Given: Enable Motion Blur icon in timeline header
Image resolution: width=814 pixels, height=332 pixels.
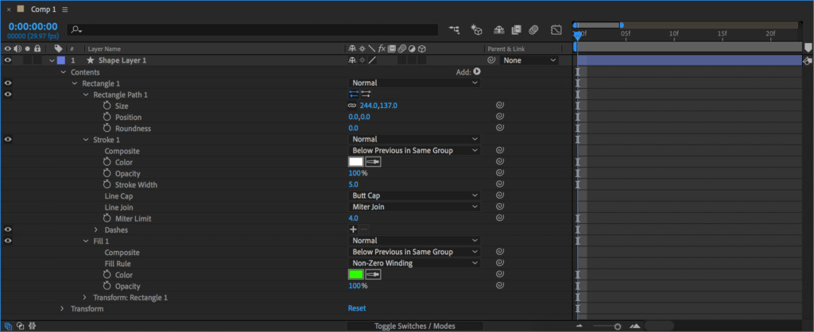Looking at the screenshot, I should coord(533,30).
